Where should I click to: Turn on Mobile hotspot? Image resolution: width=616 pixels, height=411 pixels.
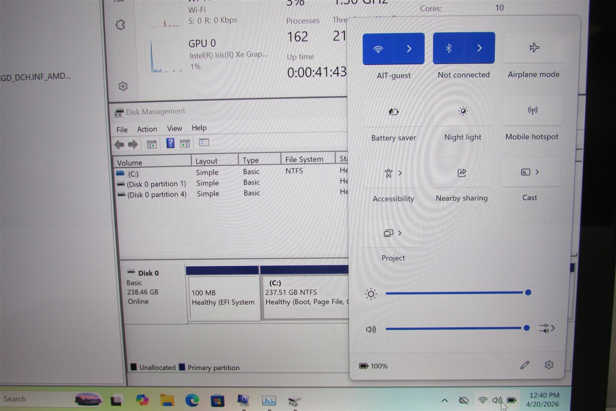532,111
